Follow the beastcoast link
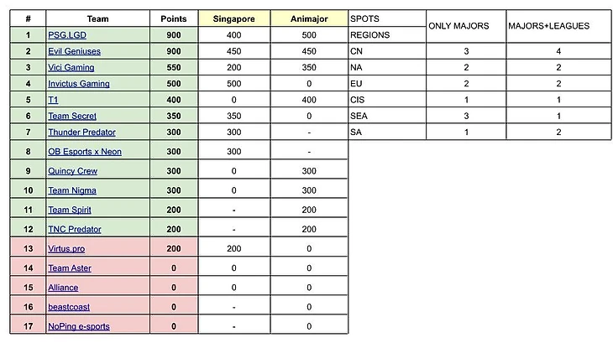Viewport: 613px width, 343px height. [x=68, y=307]
